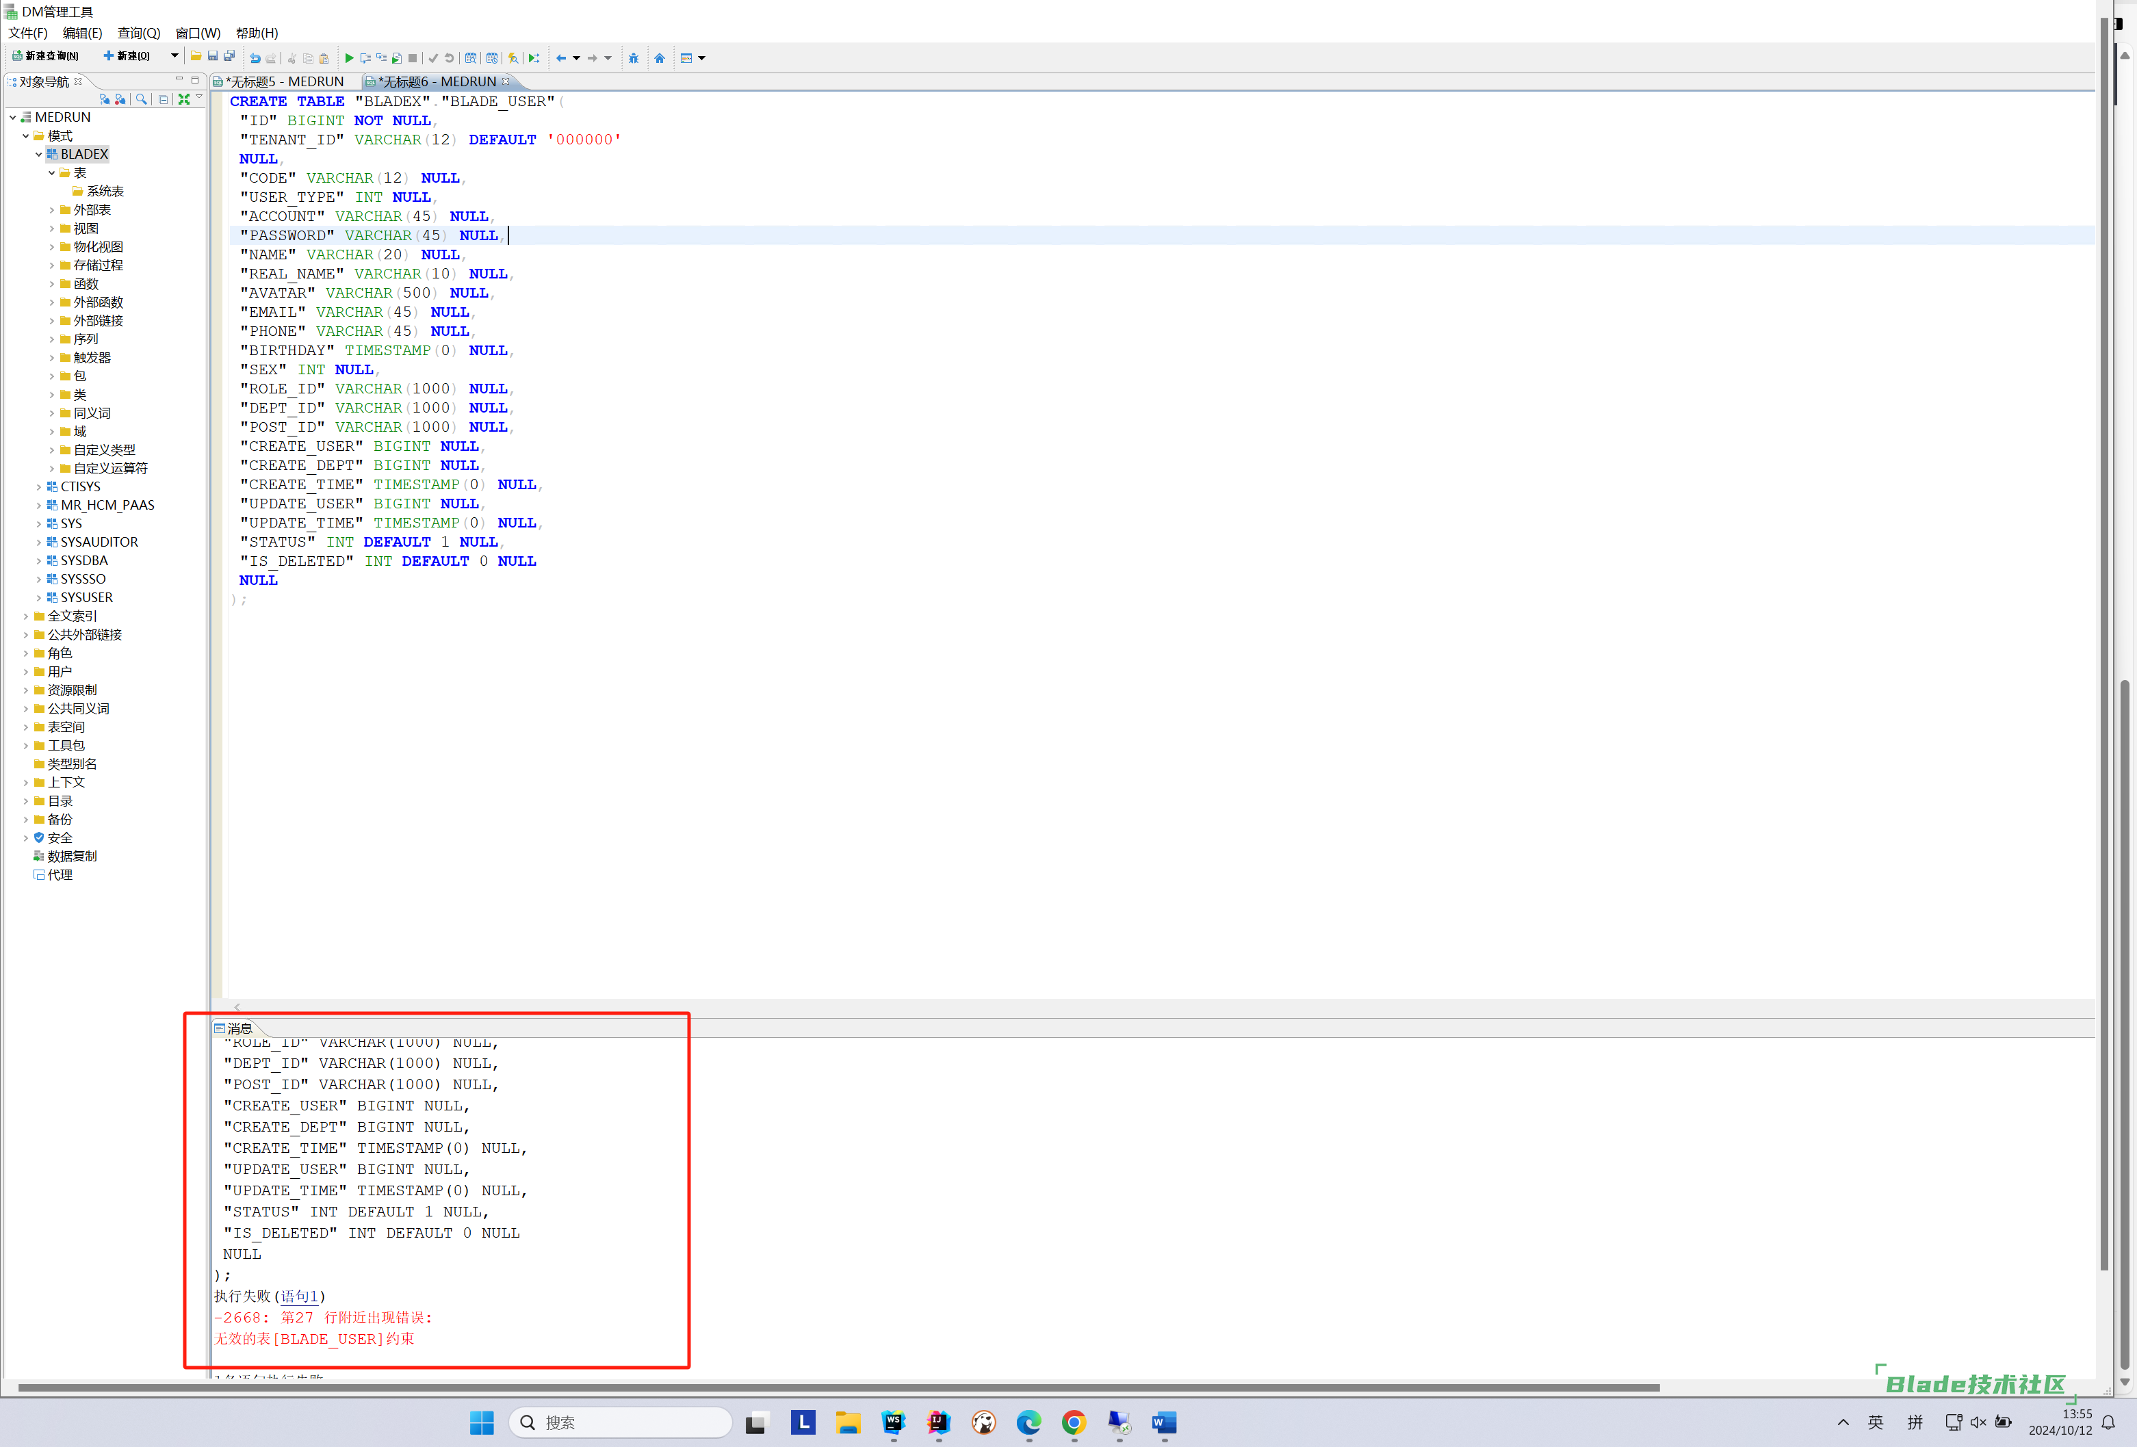Click the messages panel horizontal scrollbar
The width and height of the screenshot is (2137, 1447).
coord(838,1387)
